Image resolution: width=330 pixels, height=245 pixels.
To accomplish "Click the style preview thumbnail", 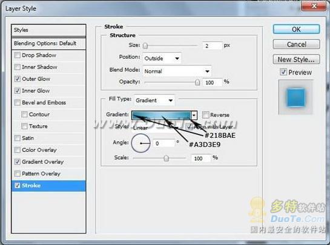I will (295, 97).
